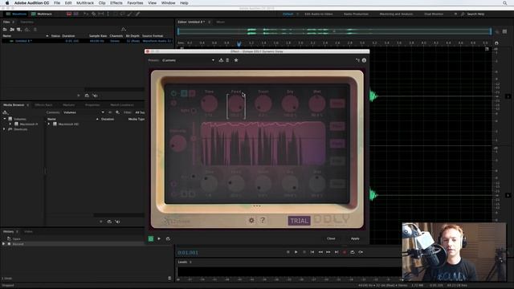Adjust the top Dry knob
The width and height of the screenshot is (514, 289).
(x=290, y=104)
